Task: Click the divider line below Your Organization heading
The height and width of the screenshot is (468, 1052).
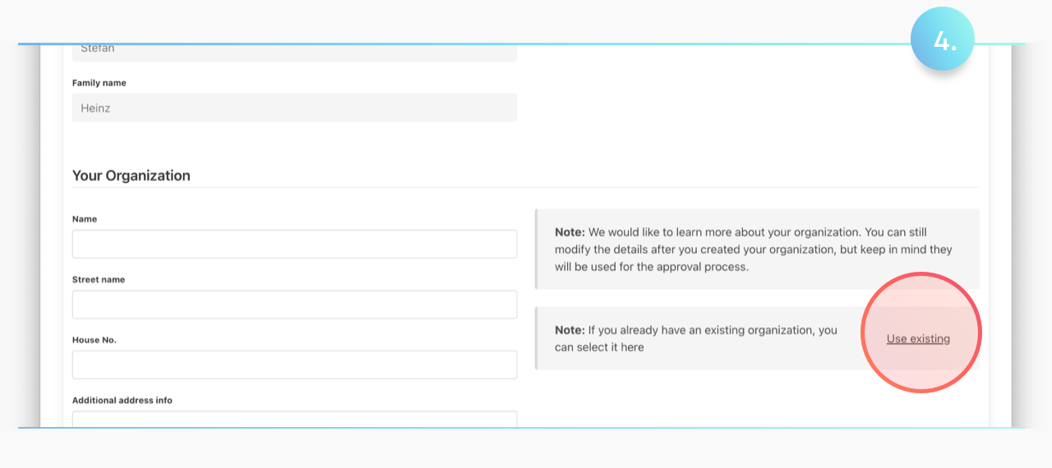Action: click(x=526, y=188)
